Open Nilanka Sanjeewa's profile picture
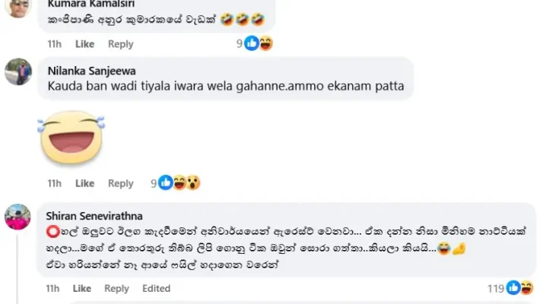 [x=18, y=72]
